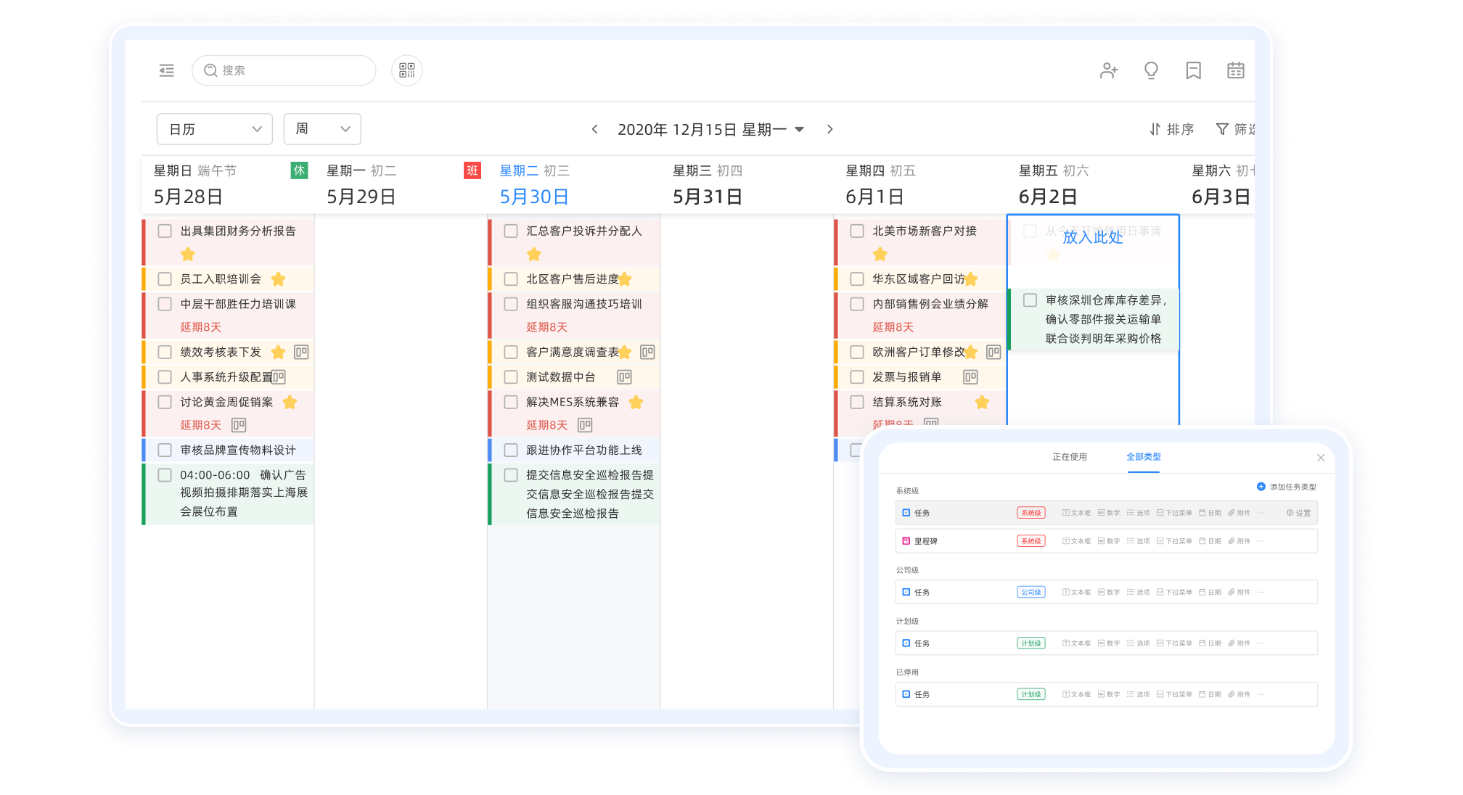Check the 出具集团财务分析报告 task
This screenshot has height=795, width=1463.
tap(165, 231)
